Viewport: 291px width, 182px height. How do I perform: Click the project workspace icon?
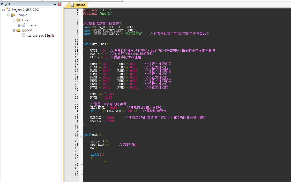[8, 10]
